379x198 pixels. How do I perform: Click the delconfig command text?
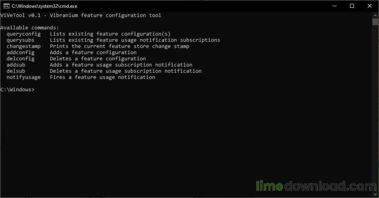[21, 59]
